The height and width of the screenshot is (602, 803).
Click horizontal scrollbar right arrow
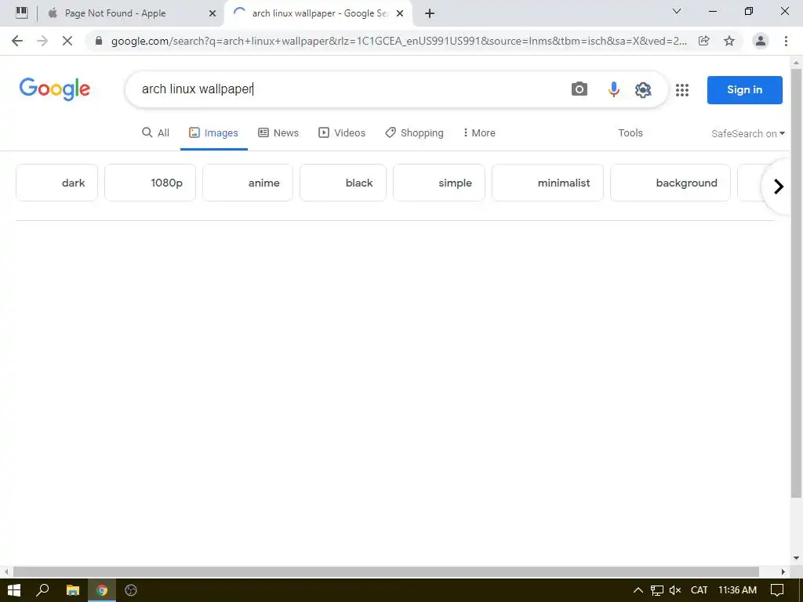(x=783, y=571)
